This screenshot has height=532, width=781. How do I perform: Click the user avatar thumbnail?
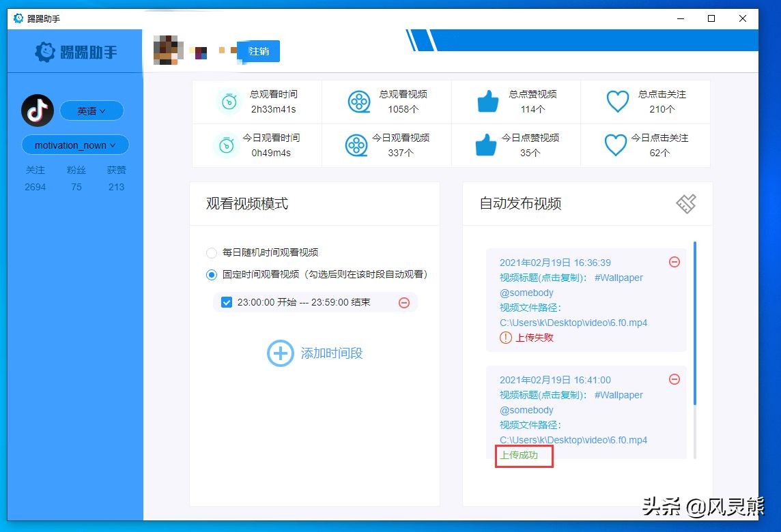coord(167,50)
